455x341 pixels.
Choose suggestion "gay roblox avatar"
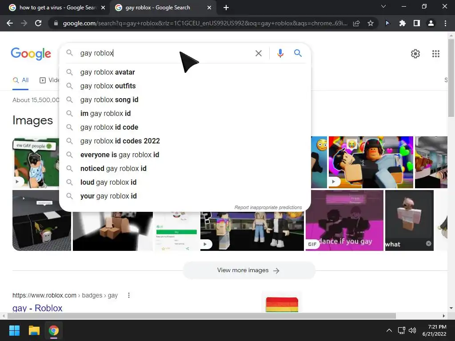click(185, 72)
